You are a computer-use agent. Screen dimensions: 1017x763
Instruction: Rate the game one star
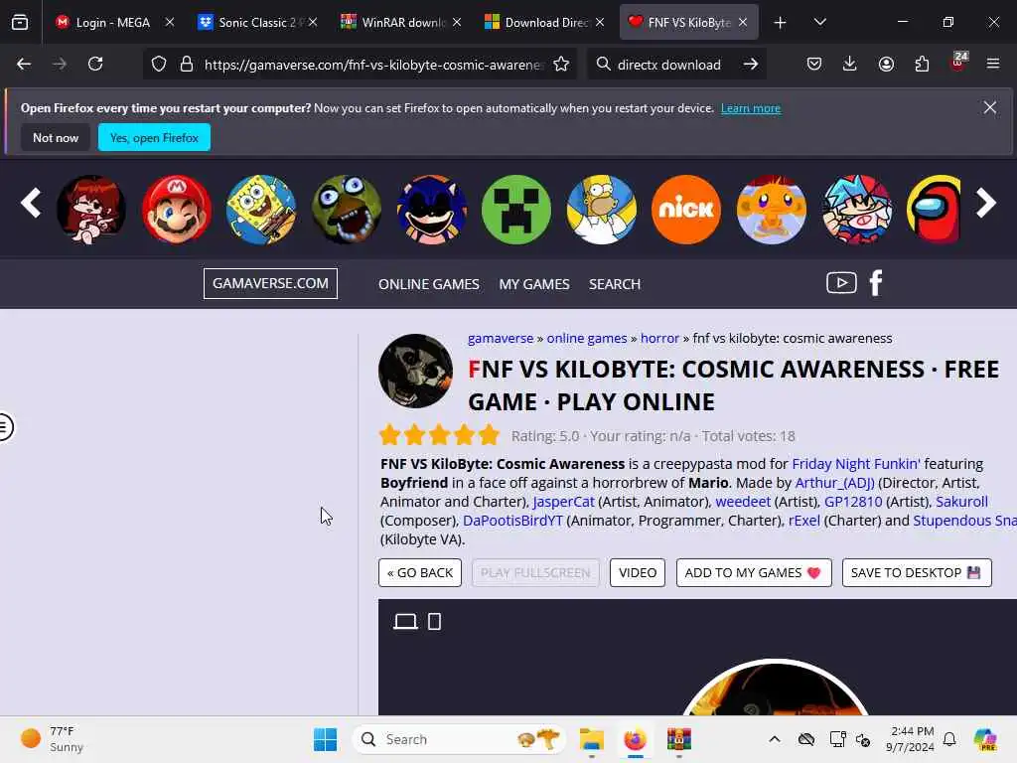pyautogui.click(x=389, y=435)
